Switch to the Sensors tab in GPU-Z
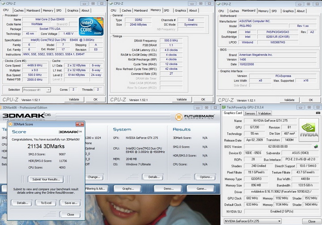 pos(250,113)
